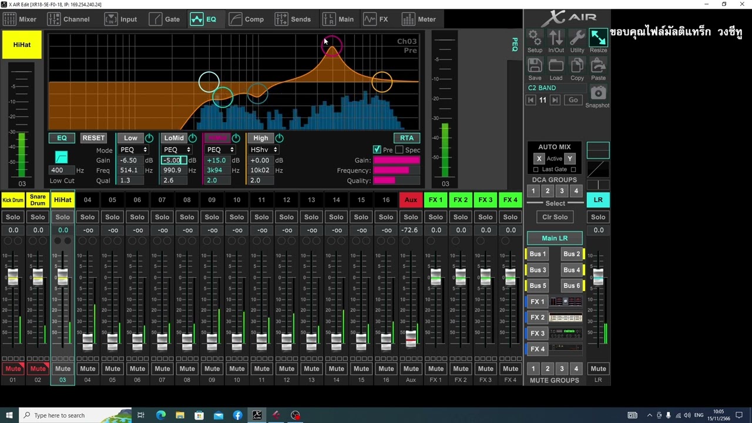Click the Copy icon
Image resolution: width=752 pixels, height=423 pixels.
coord(577,65)
